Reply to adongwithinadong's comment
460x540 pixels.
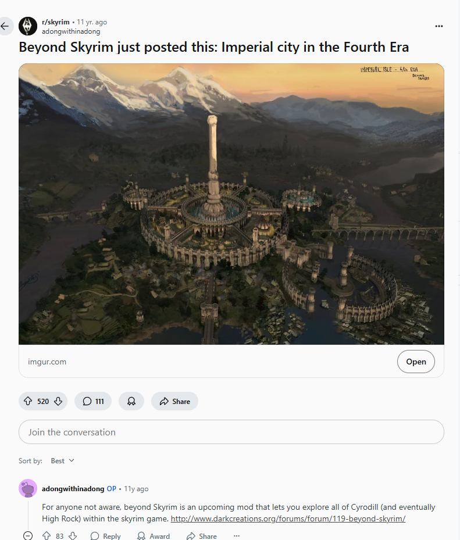tap(105, 536)
